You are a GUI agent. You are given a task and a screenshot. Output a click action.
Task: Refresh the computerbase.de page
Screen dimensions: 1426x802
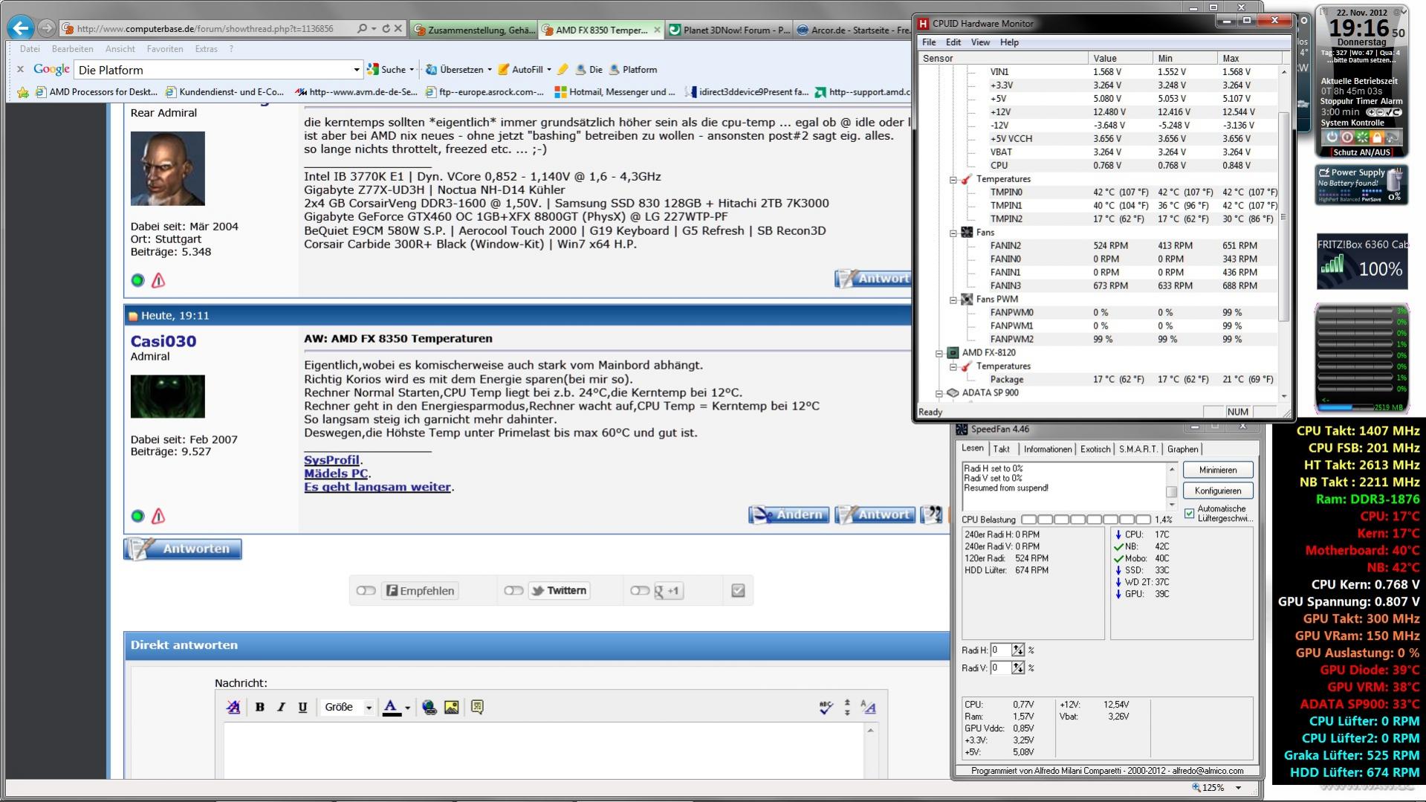386,29
